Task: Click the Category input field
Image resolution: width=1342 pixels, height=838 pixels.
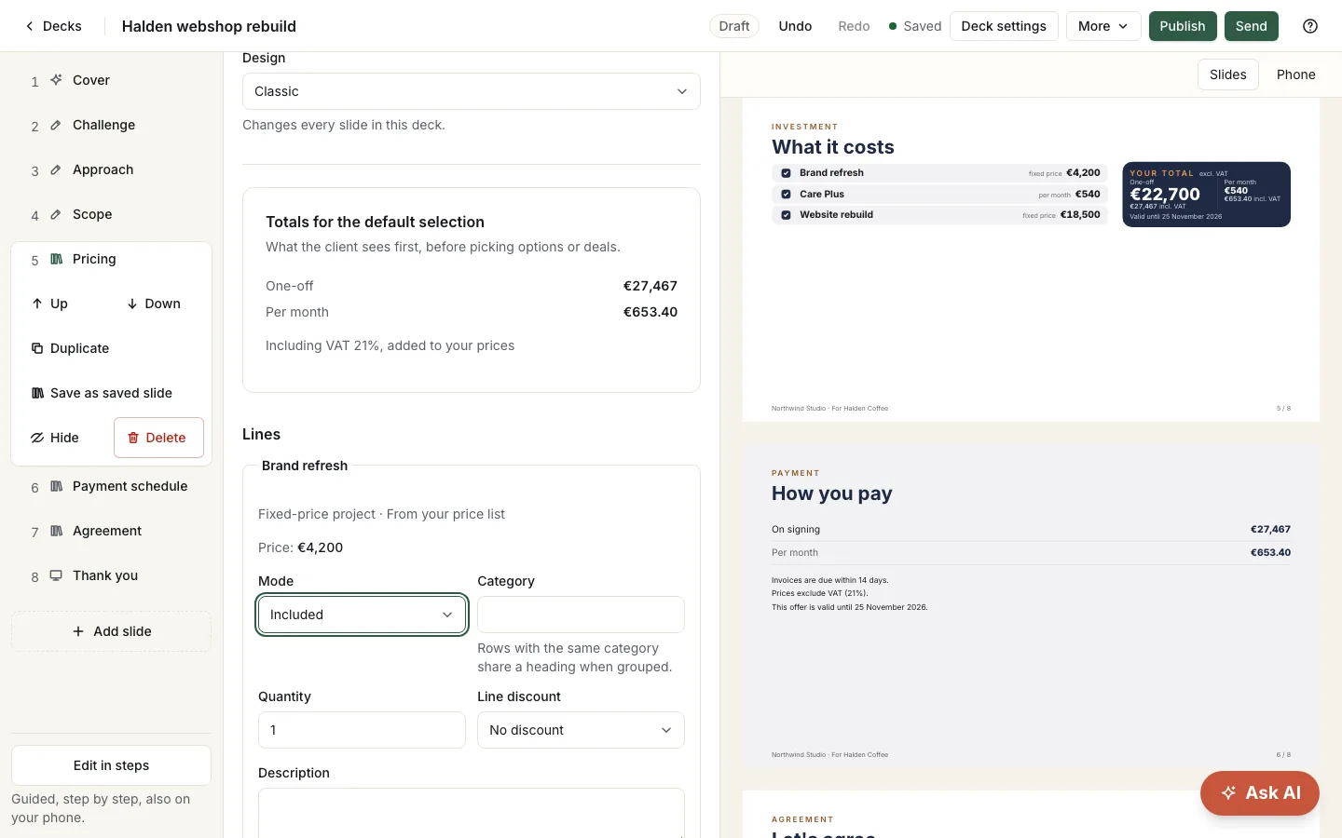Action: tap(581, 615)
